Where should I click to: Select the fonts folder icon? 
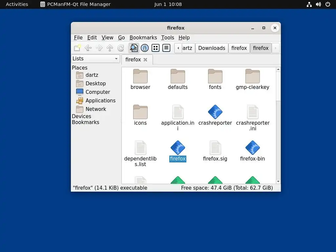[215, 76]
